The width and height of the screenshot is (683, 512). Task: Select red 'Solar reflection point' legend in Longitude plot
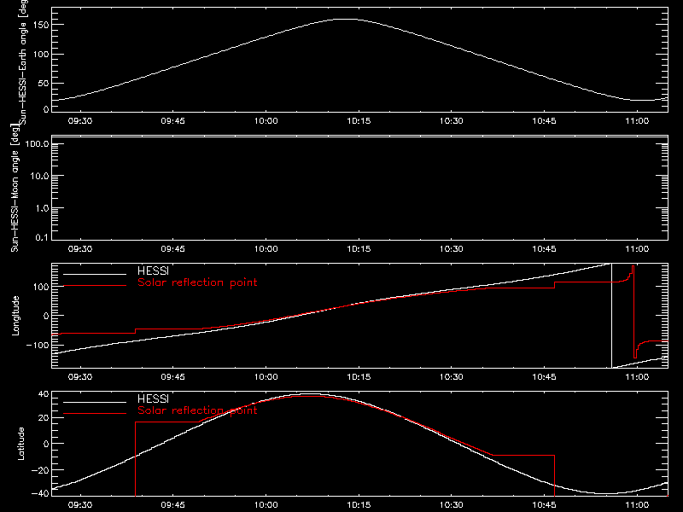tap(197, 282)
